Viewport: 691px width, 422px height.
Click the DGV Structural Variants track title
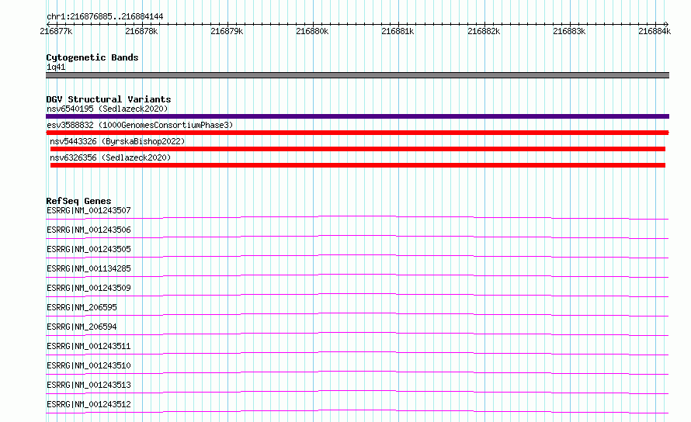coord(109,99)
